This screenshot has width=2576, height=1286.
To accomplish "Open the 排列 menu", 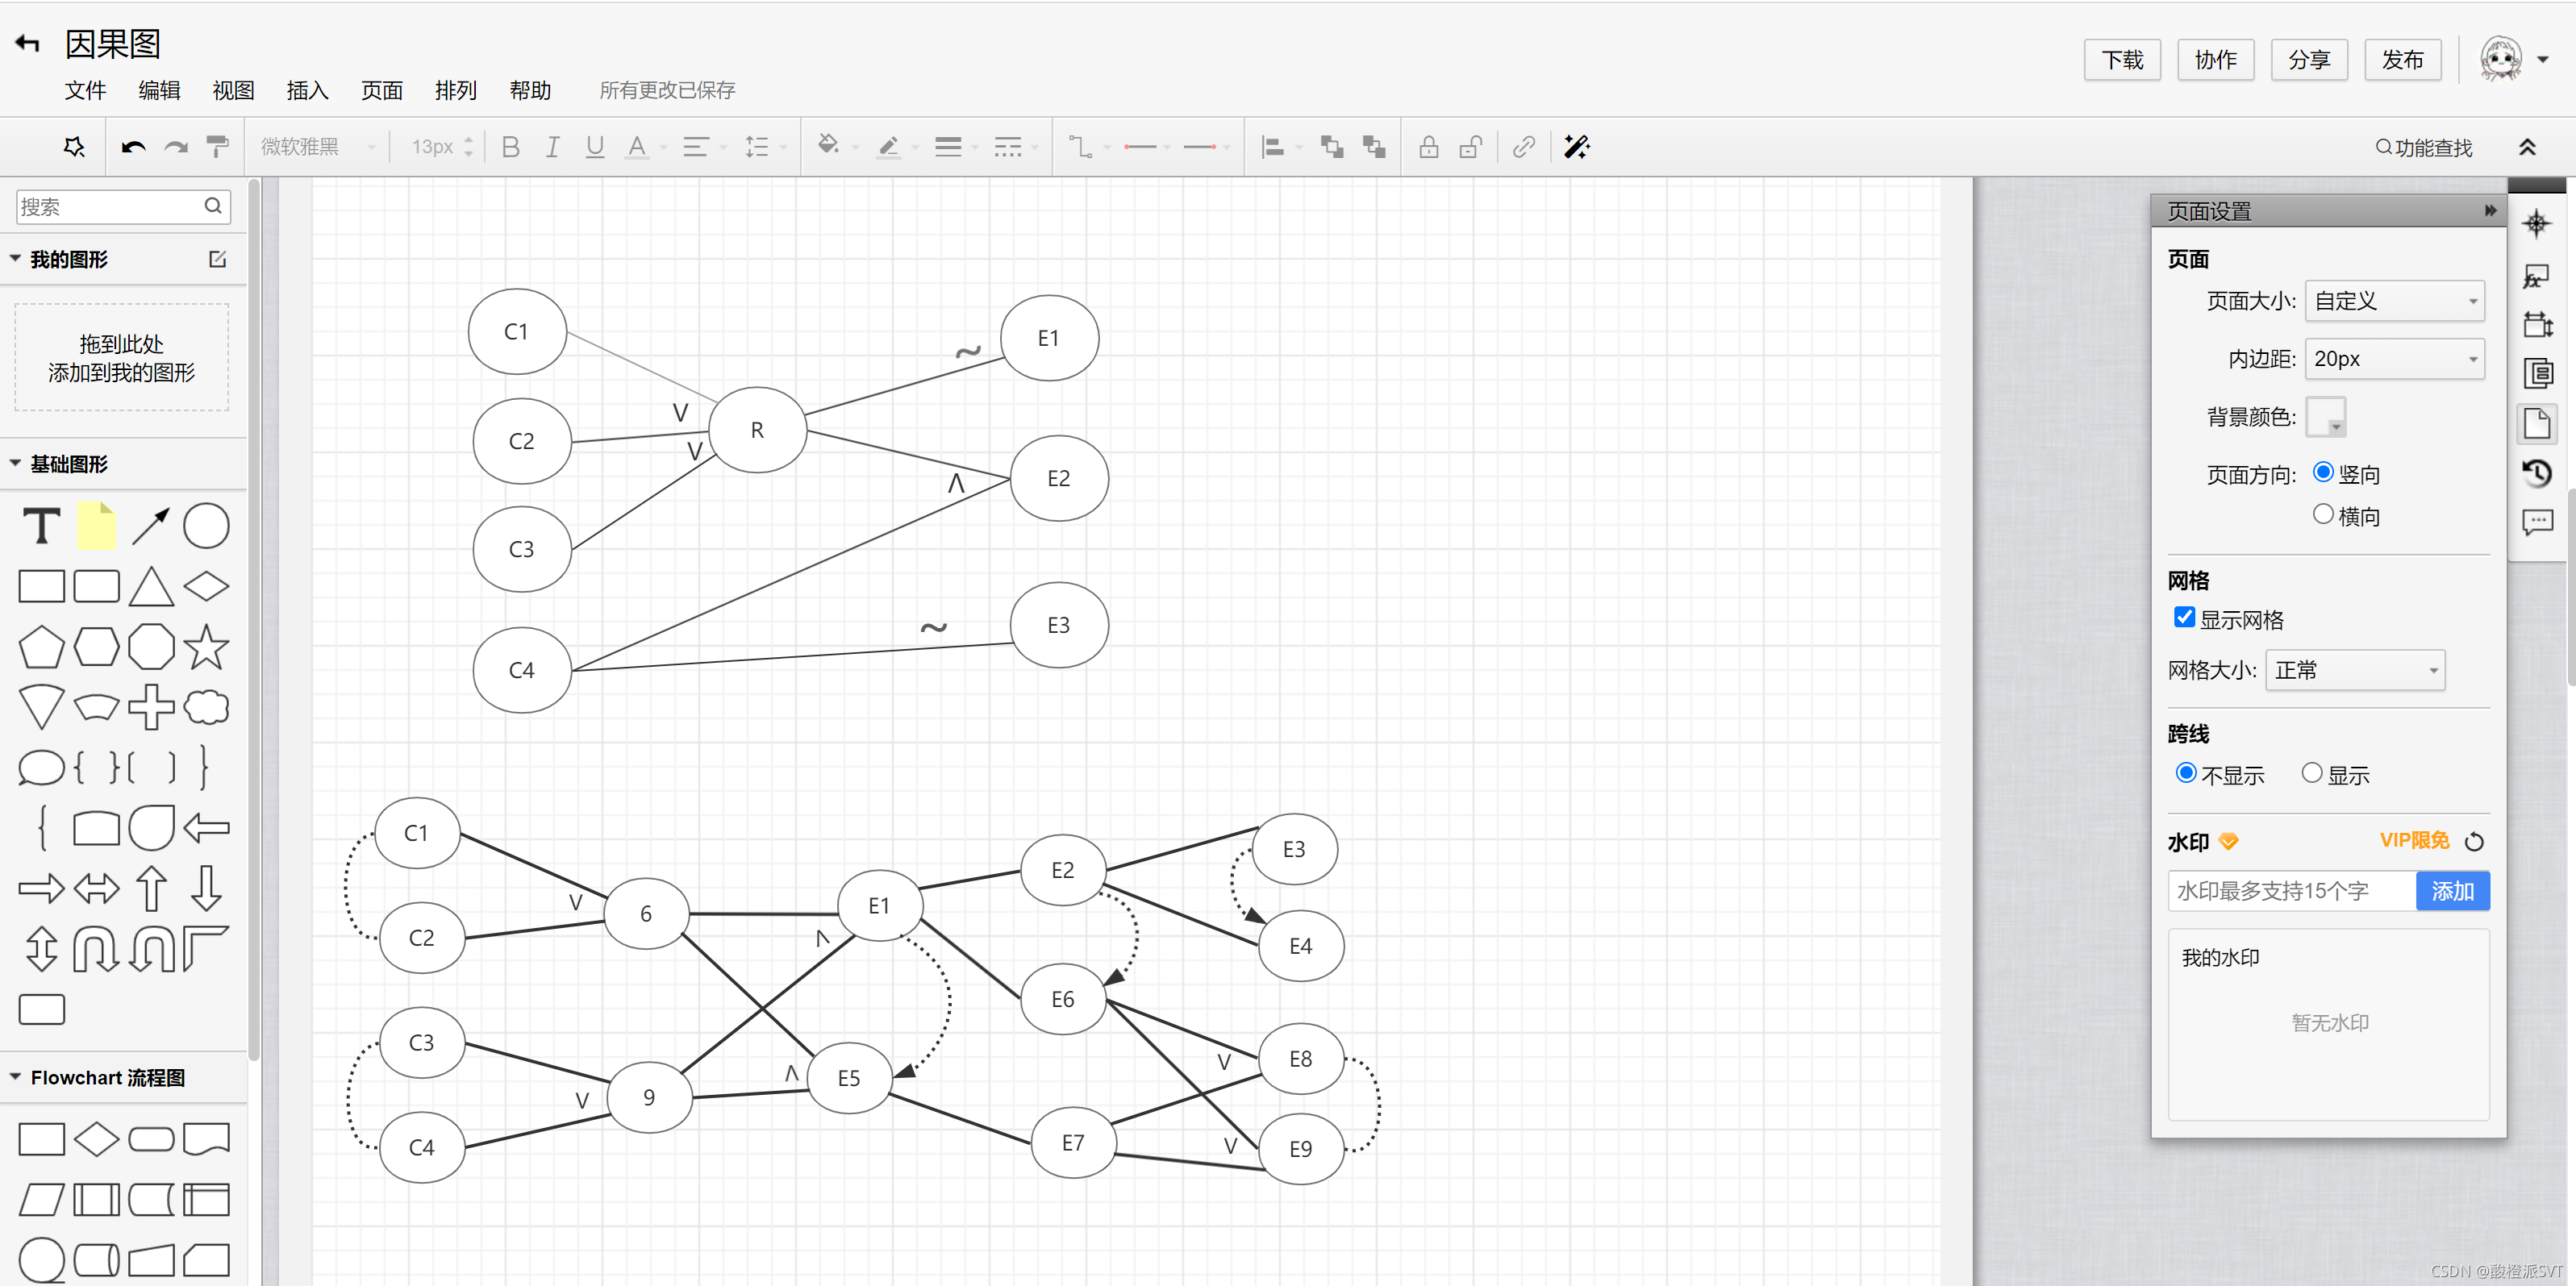I will point(455,90).
